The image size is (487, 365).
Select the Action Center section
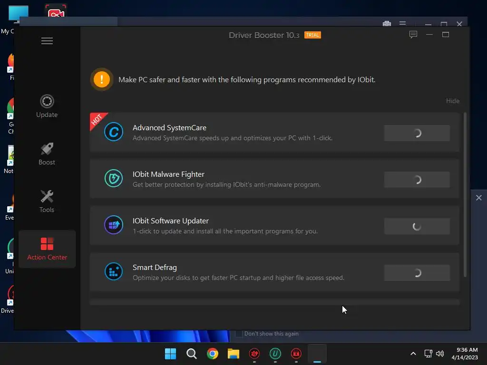pos(47,249)
